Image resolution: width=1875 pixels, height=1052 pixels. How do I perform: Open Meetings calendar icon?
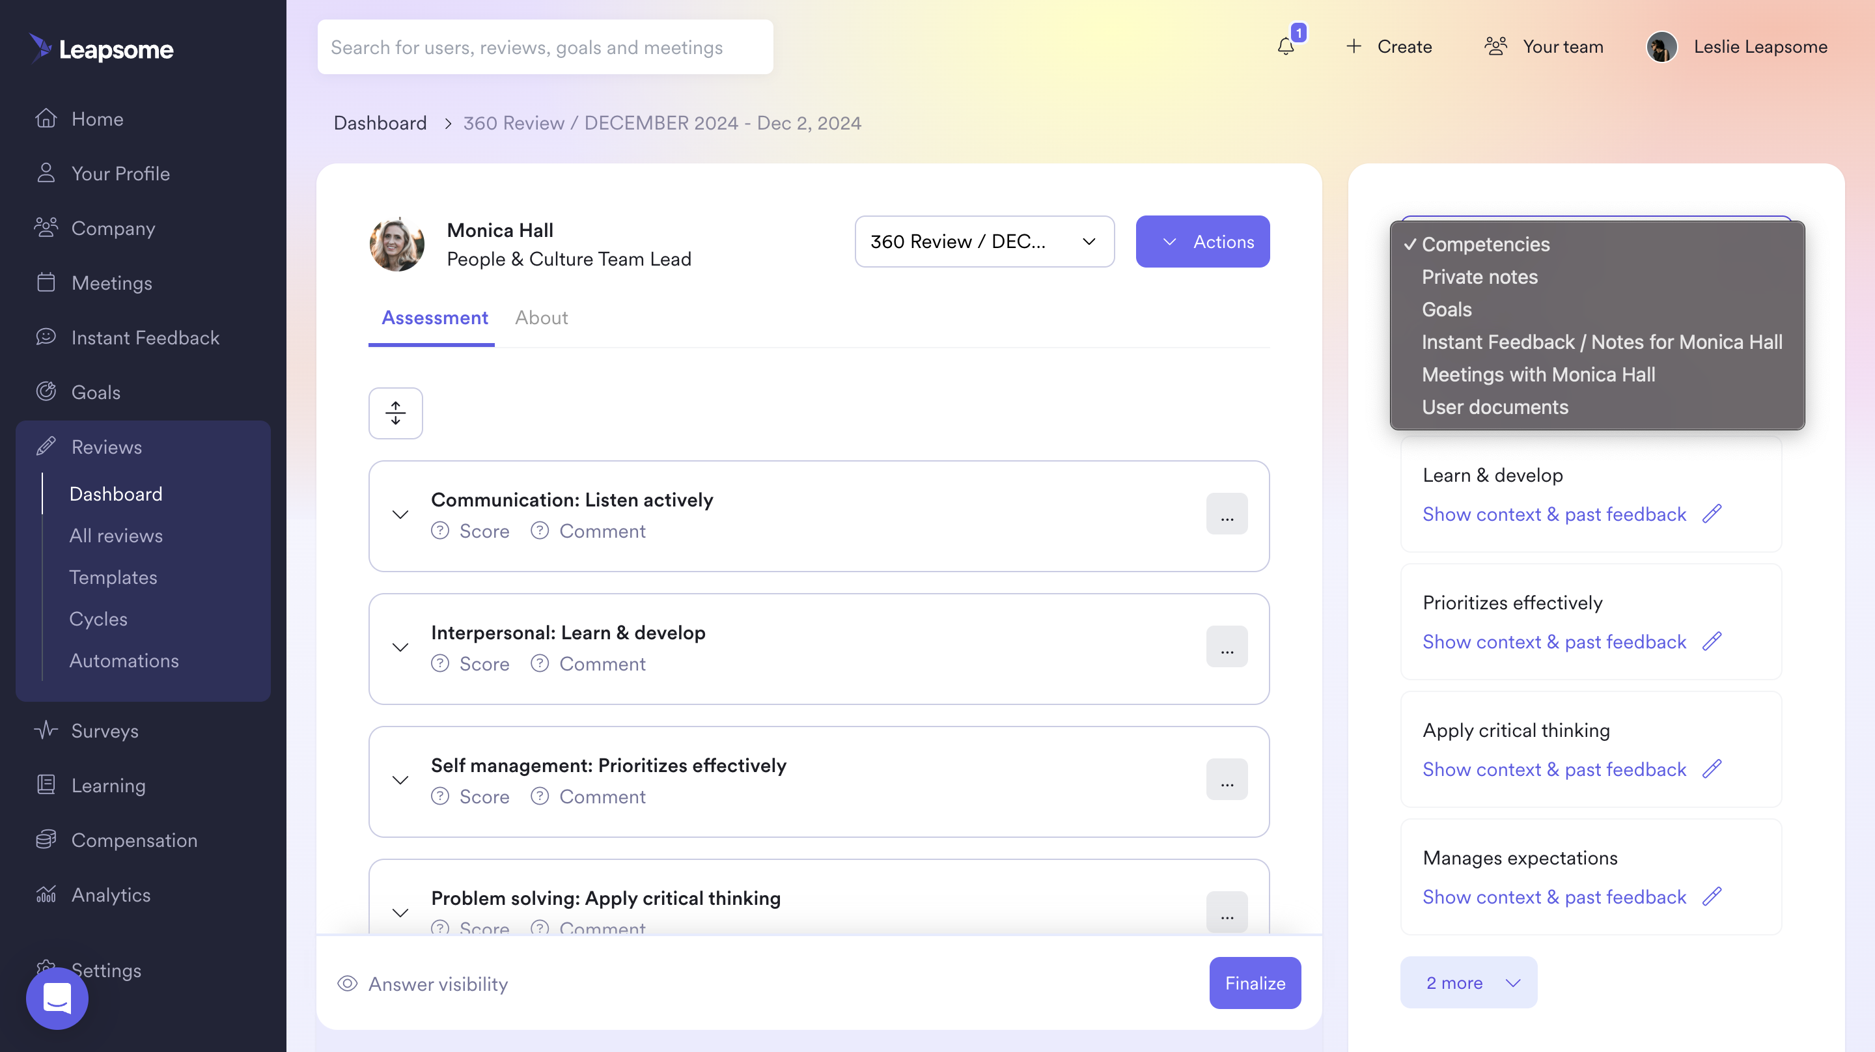[46, 283]
